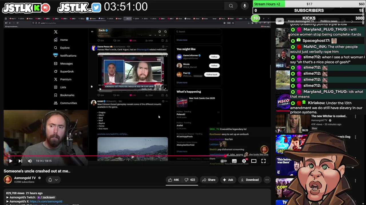Go back with arrow beside Zack

pyautogui.click(x=92, y=32)
